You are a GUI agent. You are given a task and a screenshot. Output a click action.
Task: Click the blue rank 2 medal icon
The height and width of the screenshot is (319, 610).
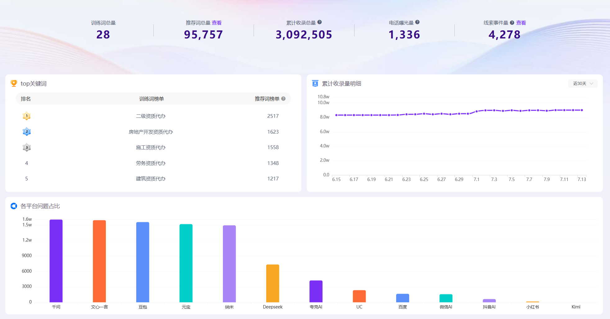click(27, 132)
